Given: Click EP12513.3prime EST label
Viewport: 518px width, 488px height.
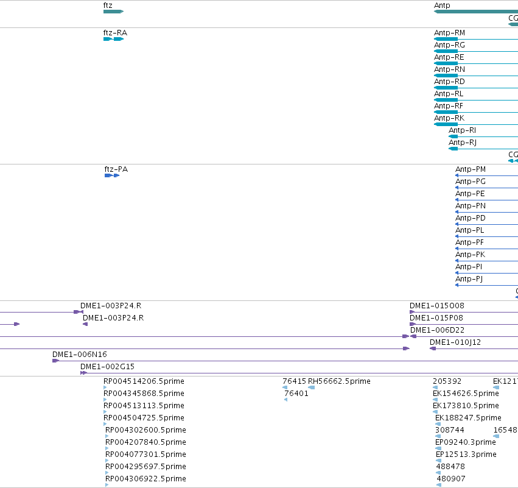Looking at the screenshot, I should click(466, 455).
